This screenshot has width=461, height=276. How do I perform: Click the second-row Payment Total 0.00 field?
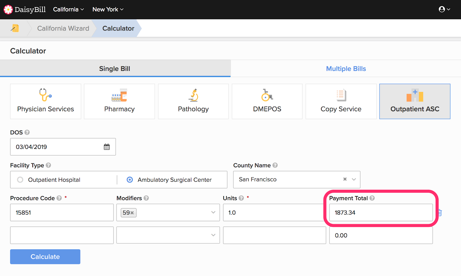click(x=381, y=235)
